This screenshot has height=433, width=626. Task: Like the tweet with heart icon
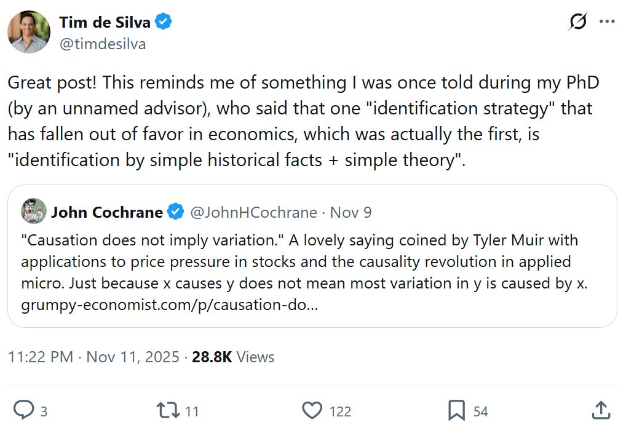pyautogui.click(x=312, y=410)
